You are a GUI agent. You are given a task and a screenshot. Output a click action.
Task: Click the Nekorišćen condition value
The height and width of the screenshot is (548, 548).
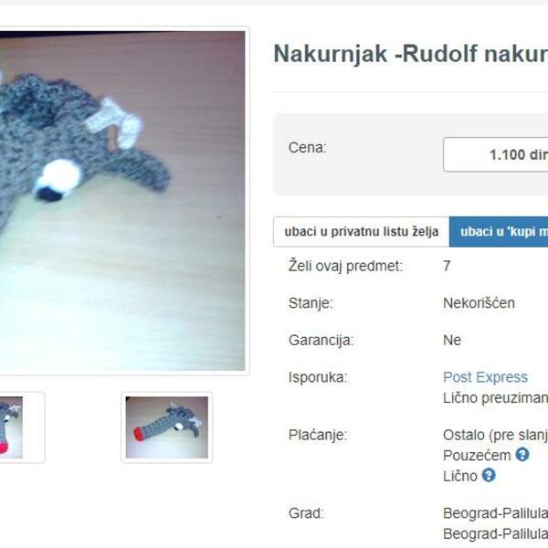point(479,303)
